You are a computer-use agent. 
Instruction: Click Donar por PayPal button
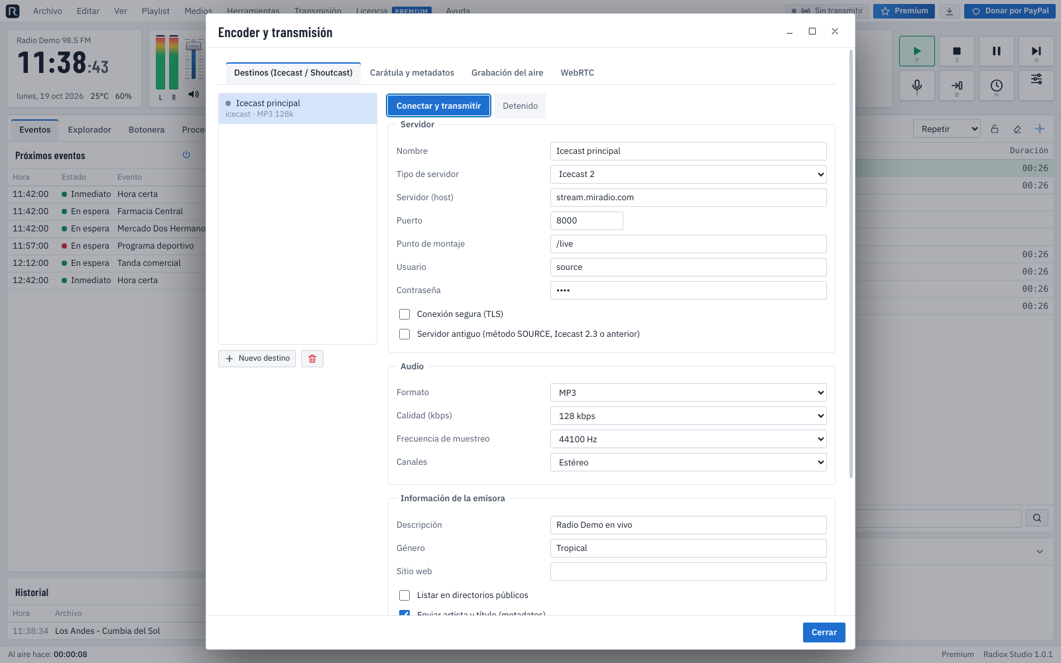click(x=1009, y=11)
